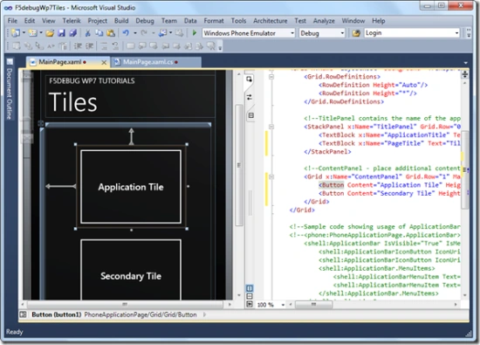This screenshot has height=345, width=480.
Task: Collapse the Grid.RowDefinitions code region
Action: pos(271,77)
